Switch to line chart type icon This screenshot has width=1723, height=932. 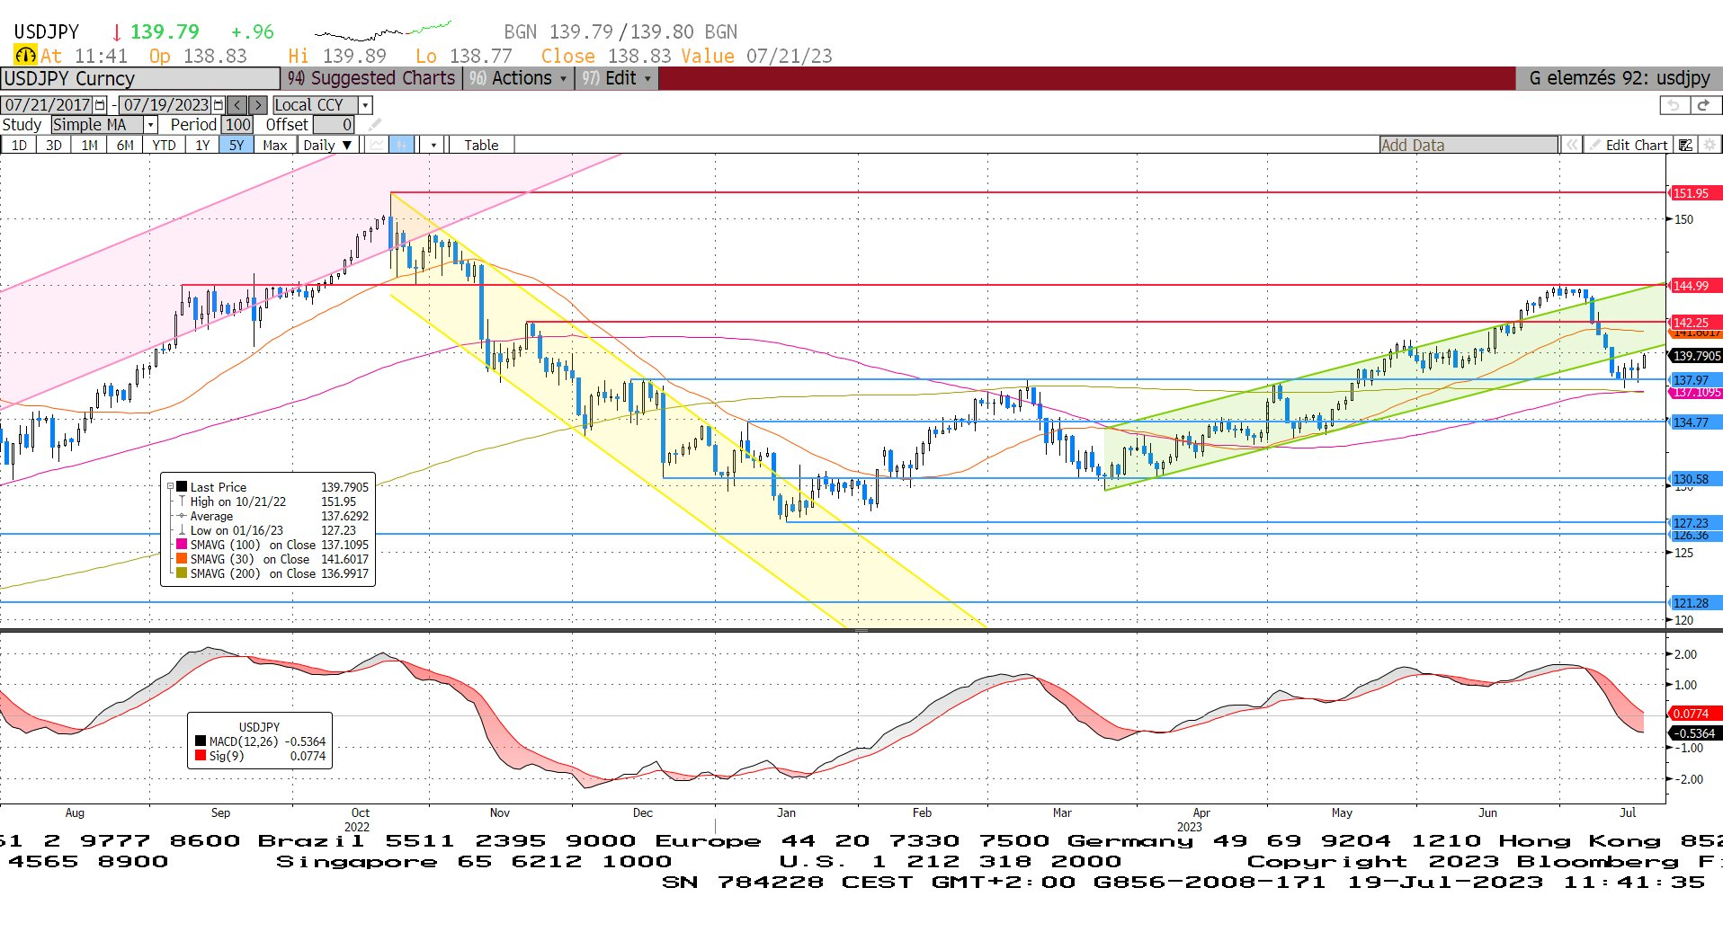[x=377, y=145]
